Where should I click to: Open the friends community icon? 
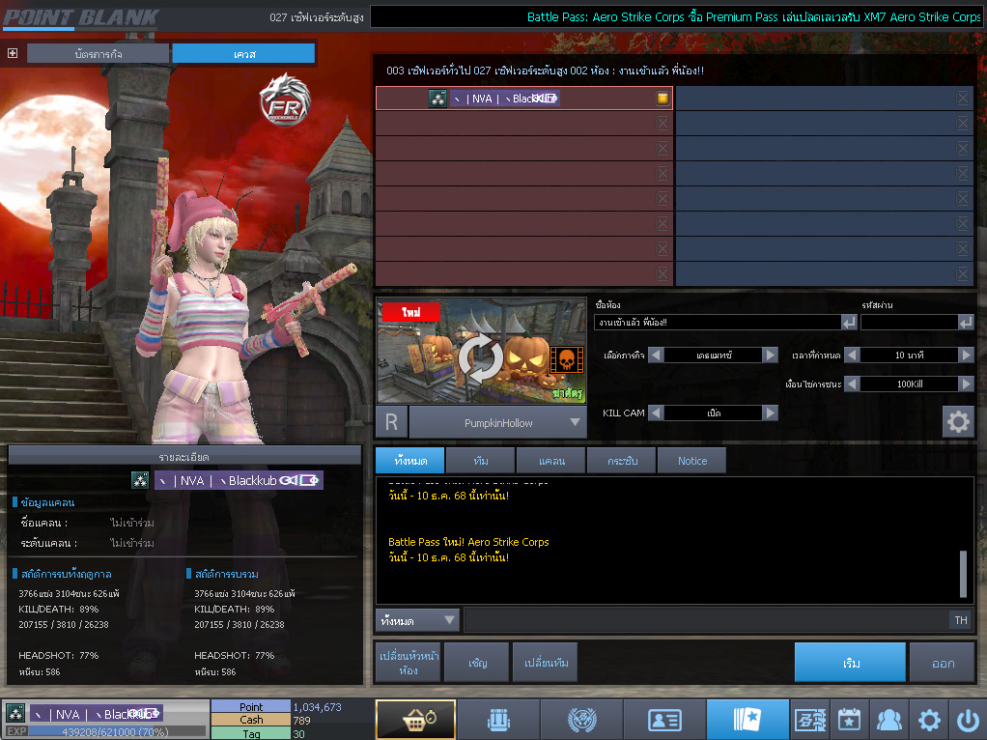click(888, 720)
